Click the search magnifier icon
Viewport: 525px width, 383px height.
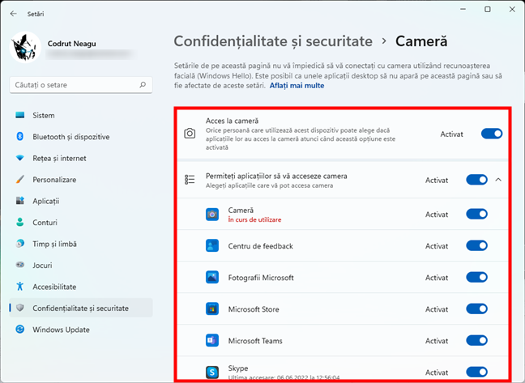click(x=143, y=85)
